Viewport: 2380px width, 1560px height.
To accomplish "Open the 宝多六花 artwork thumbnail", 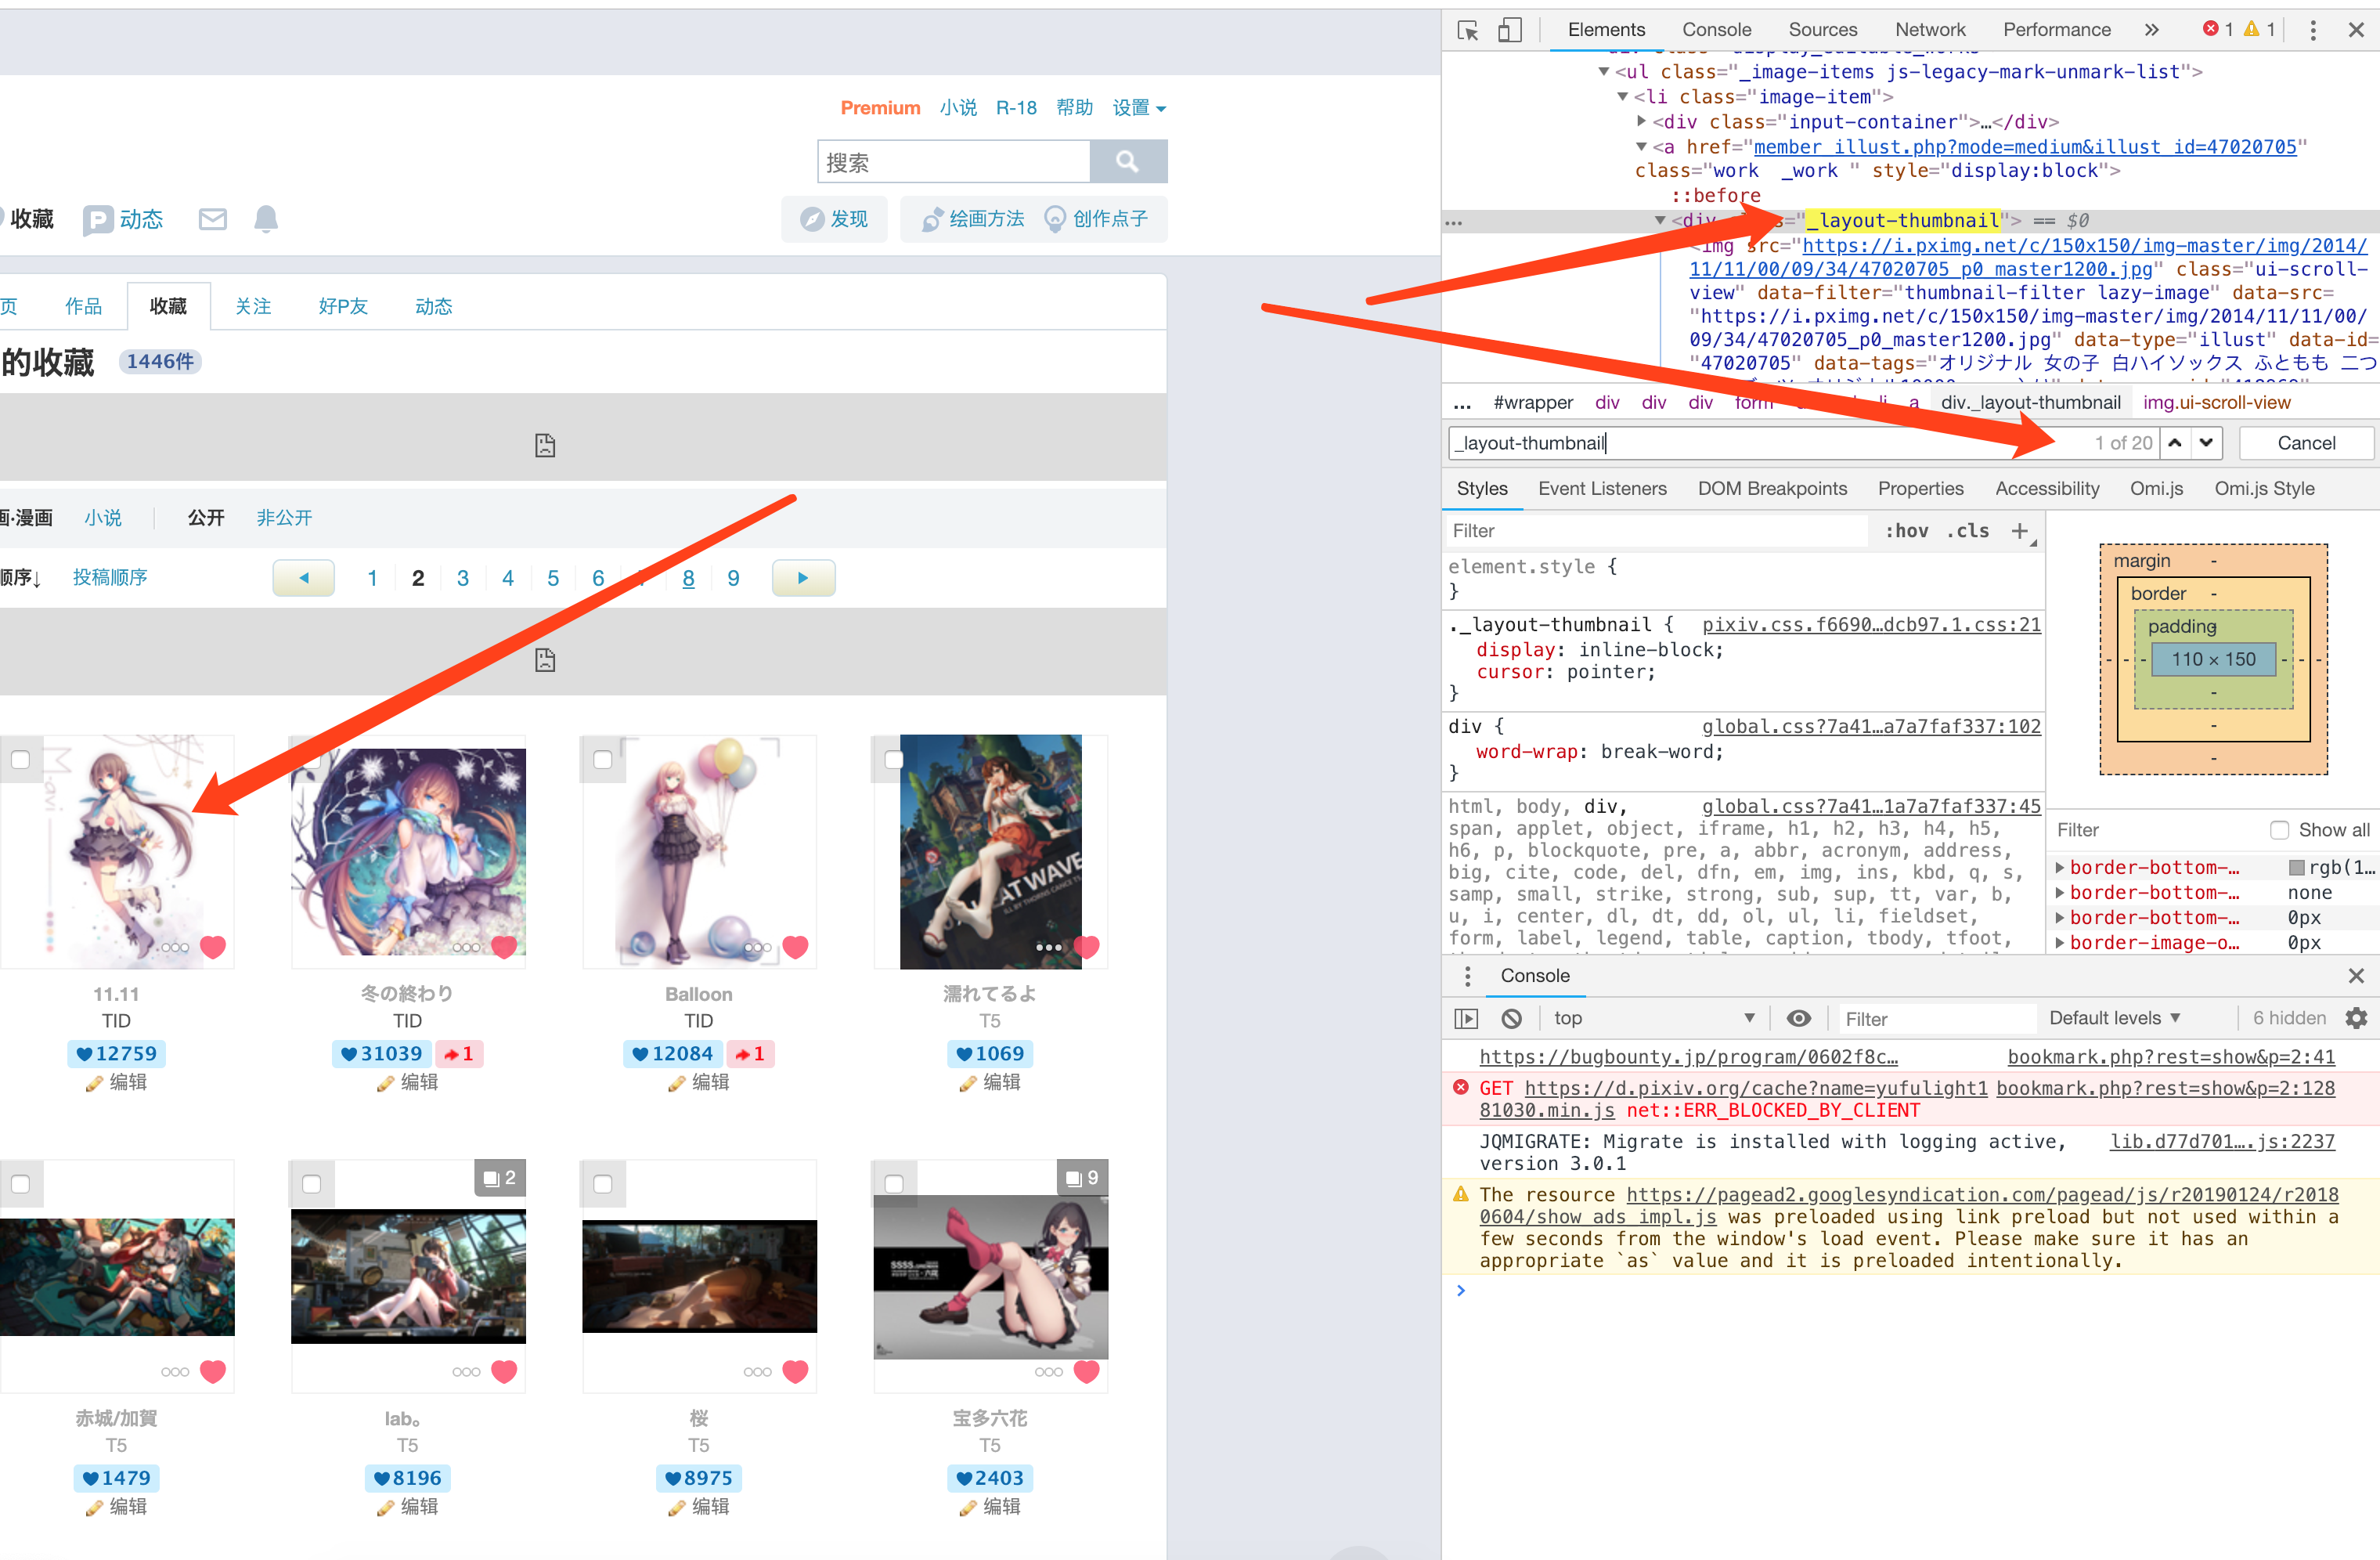I will coord(990,1277).
